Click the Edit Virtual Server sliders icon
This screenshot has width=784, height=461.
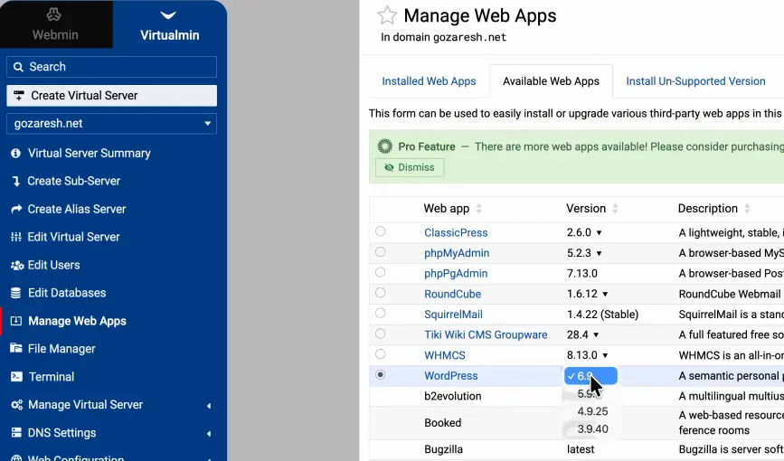pyautogui.click(x=15, y=238)
